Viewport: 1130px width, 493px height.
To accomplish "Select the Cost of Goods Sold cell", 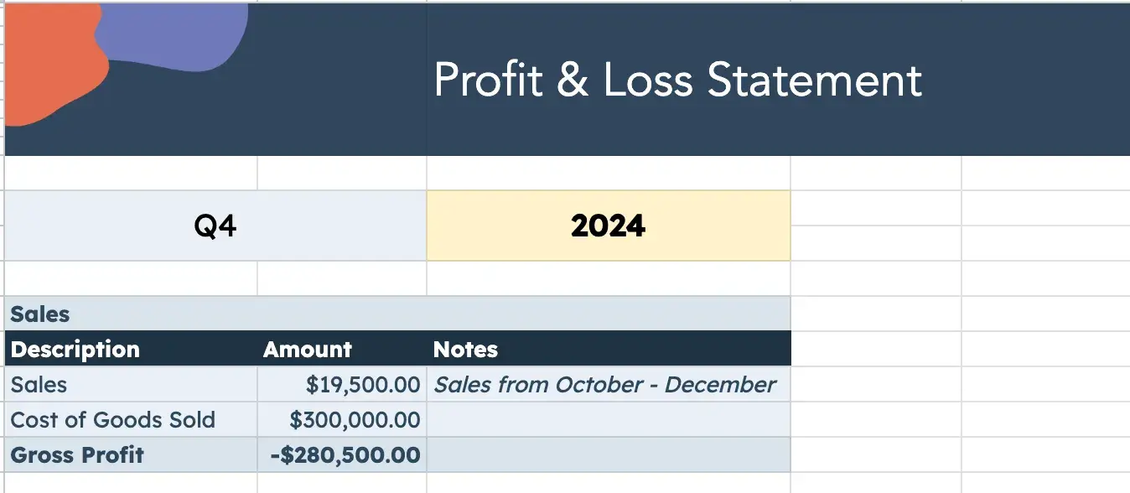I will (x=113, y=420).
